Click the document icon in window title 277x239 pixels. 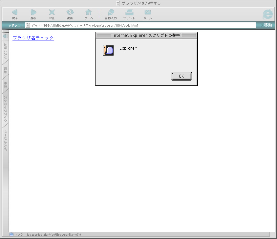(118, 4)
